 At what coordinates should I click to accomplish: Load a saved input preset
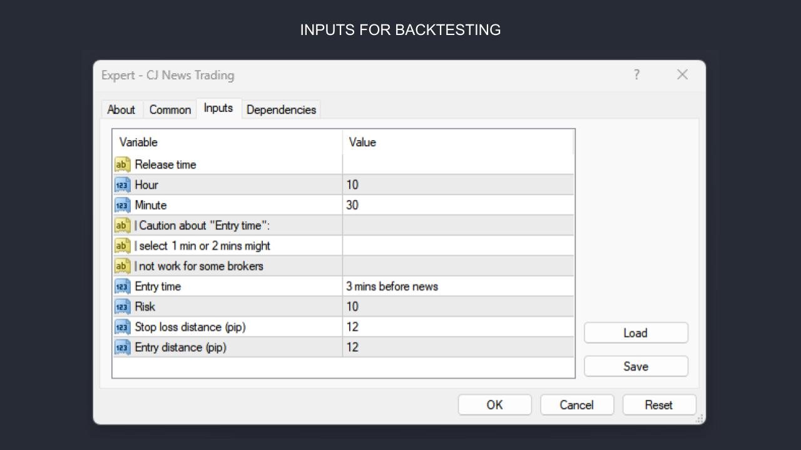(636, 332)
